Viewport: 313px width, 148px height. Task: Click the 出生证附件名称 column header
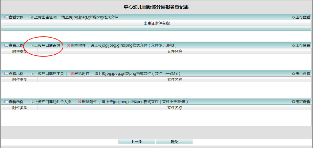pos(156,23)
